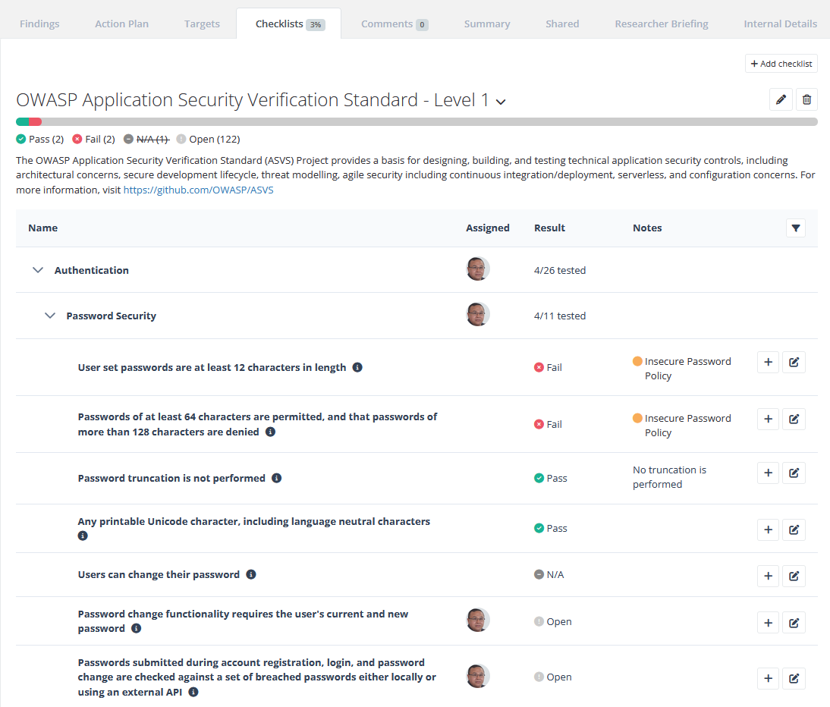830x707 pixels.
Task: Click the '4/11 tested' result text
Action: point(559,316)
